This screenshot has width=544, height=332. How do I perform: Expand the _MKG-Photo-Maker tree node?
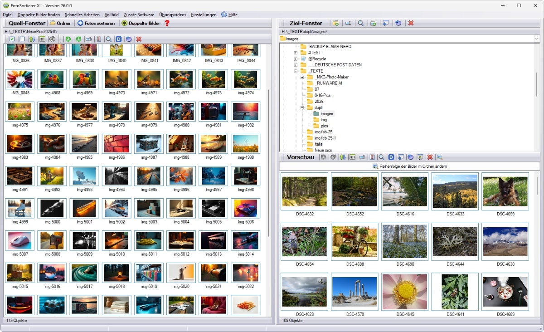[x=302, y=77]
